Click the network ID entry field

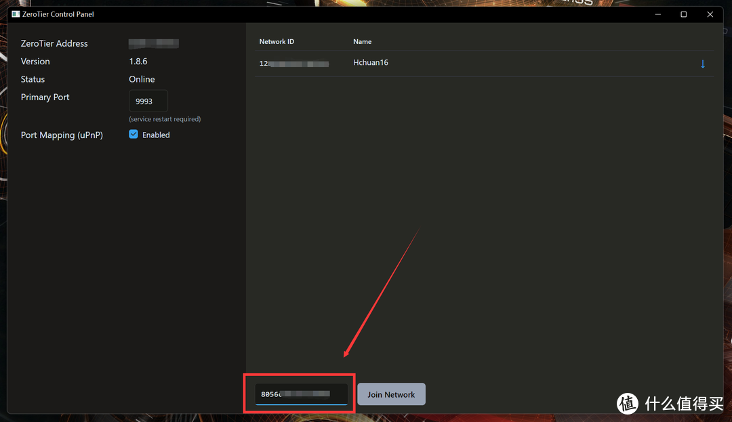(301, 394)
